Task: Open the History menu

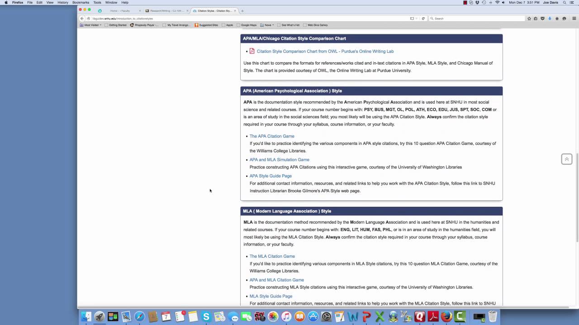Action: 63,3
